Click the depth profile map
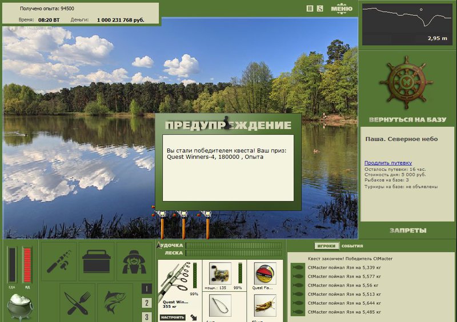The width and height of the screenshot is (457, 322). pos(407,24)
